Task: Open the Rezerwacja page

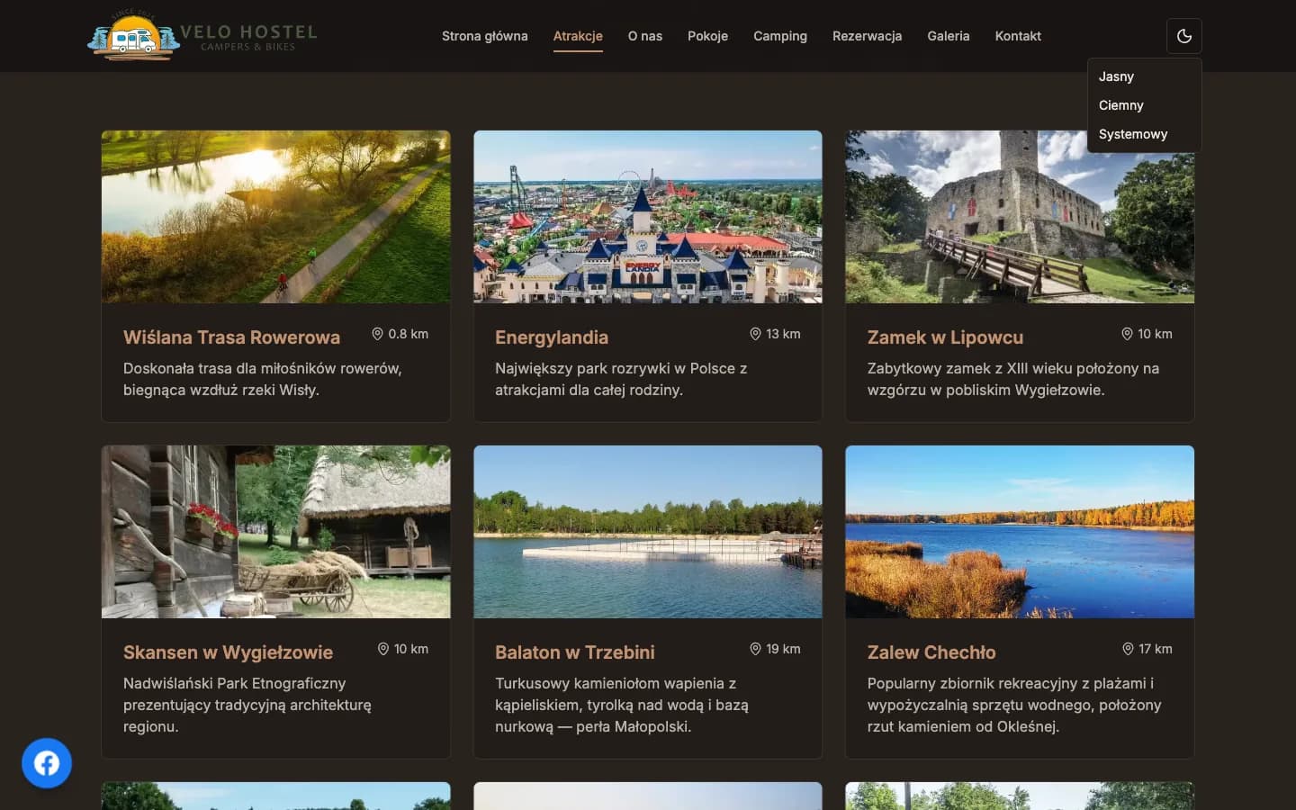Action: coord(867,36)
